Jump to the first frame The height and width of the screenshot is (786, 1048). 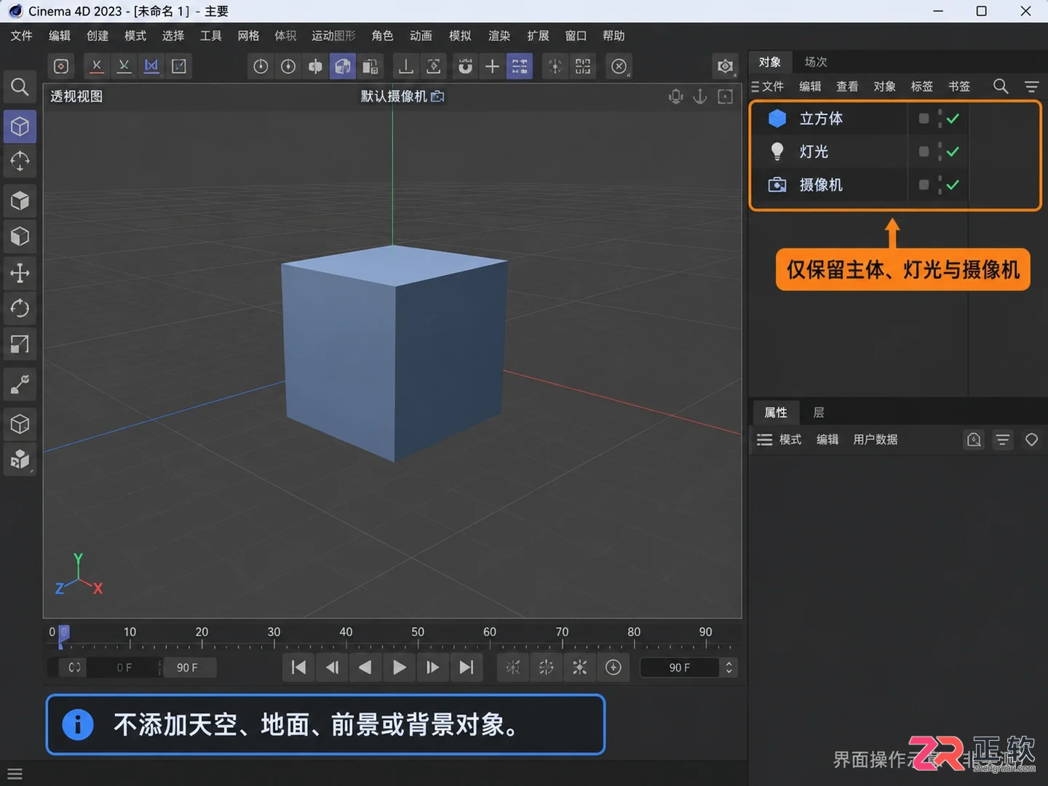pos(298,667)
